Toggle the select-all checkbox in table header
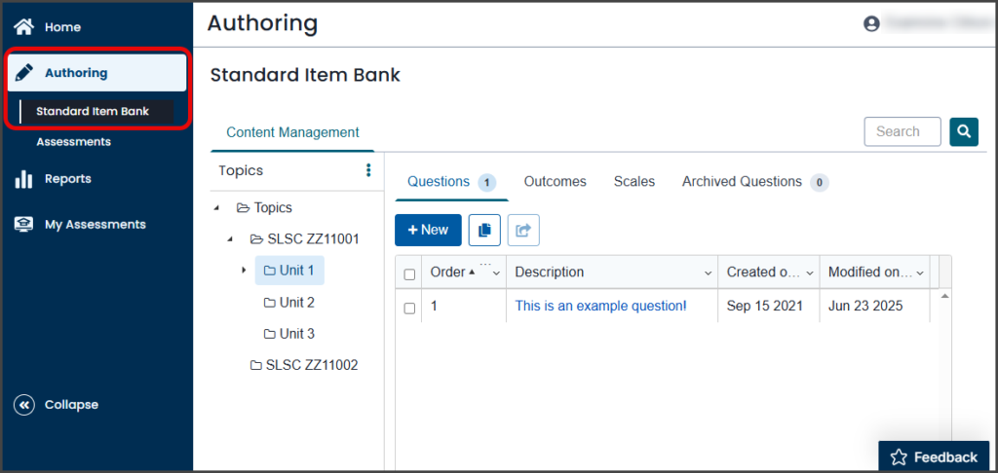 click(x=410, y=274)
